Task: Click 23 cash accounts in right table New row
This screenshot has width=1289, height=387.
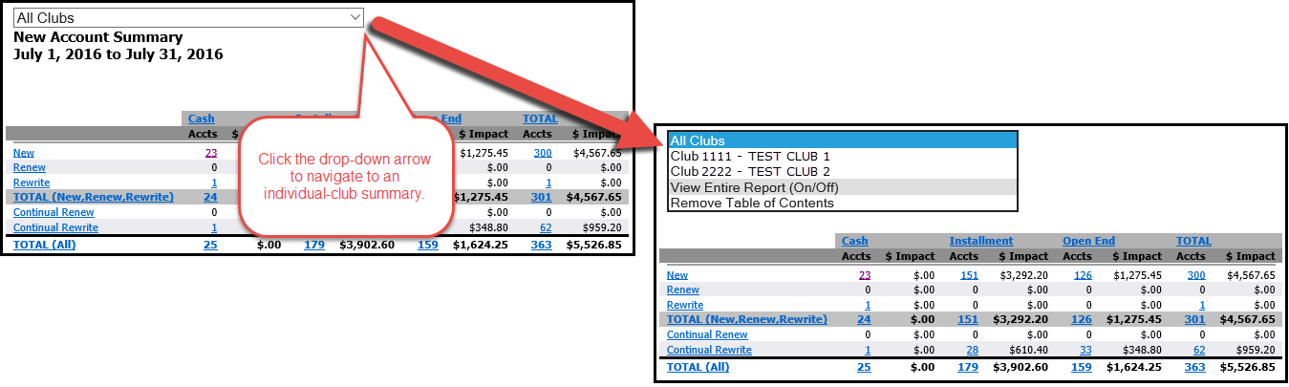Action: [864, 275]
